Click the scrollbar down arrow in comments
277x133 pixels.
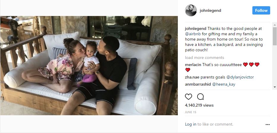point(275,87)
